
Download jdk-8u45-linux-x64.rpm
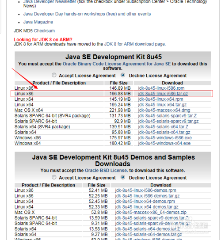pyautogui.click(x=160, y=99)
